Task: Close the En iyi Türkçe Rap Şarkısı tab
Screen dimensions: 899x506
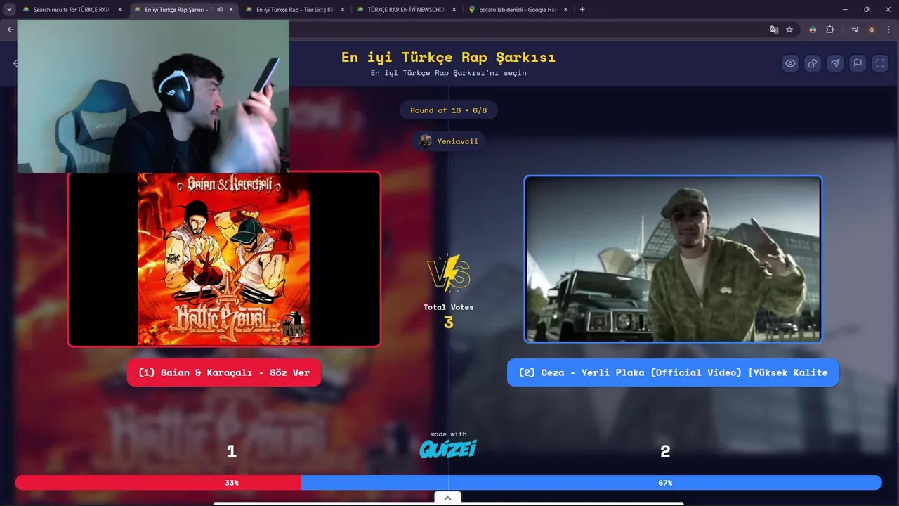Action: pyautogui.click(x=231, y=10)
